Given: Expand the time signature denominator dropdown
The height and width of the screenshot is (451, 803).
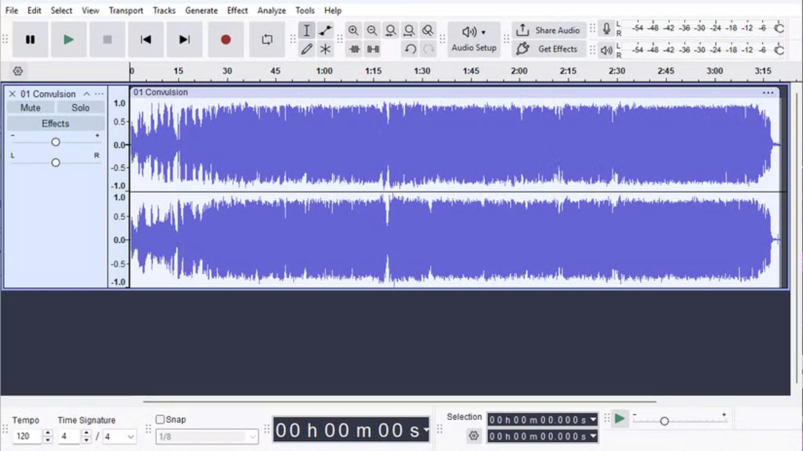Looking at the screenshot, I should click(x=130, y=437).
